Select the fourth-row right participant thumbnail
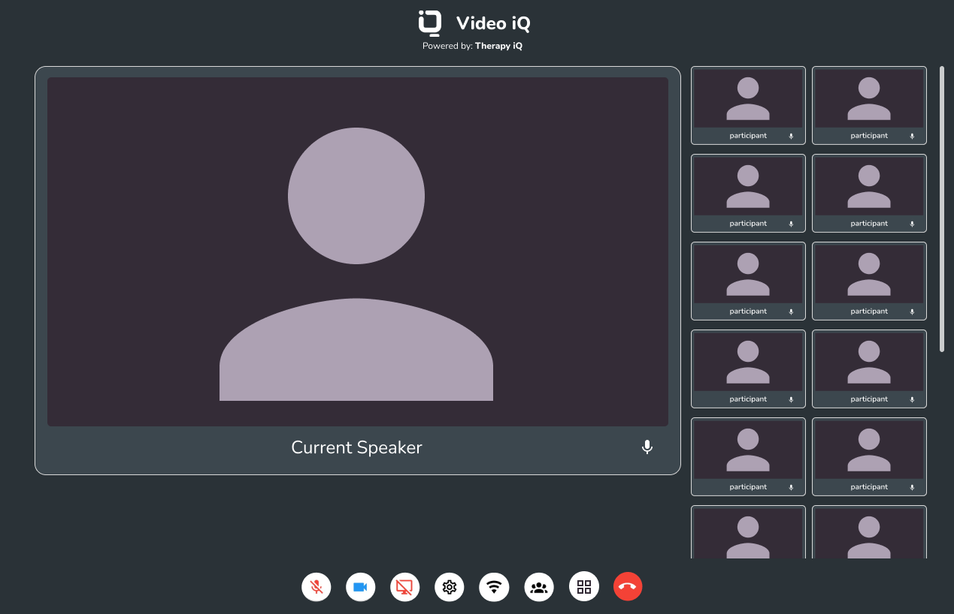 click(x=869, y=369)
